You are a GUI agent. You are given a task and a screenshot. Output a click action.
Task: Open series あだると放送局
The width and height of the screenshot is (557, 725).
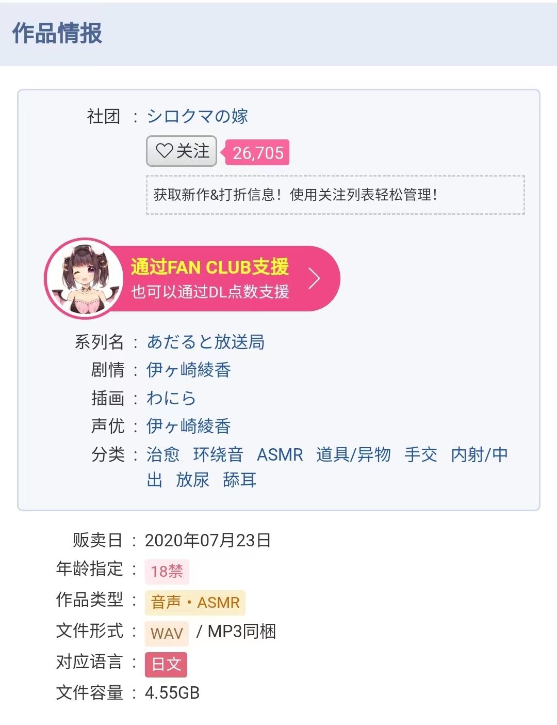point(205,342)
